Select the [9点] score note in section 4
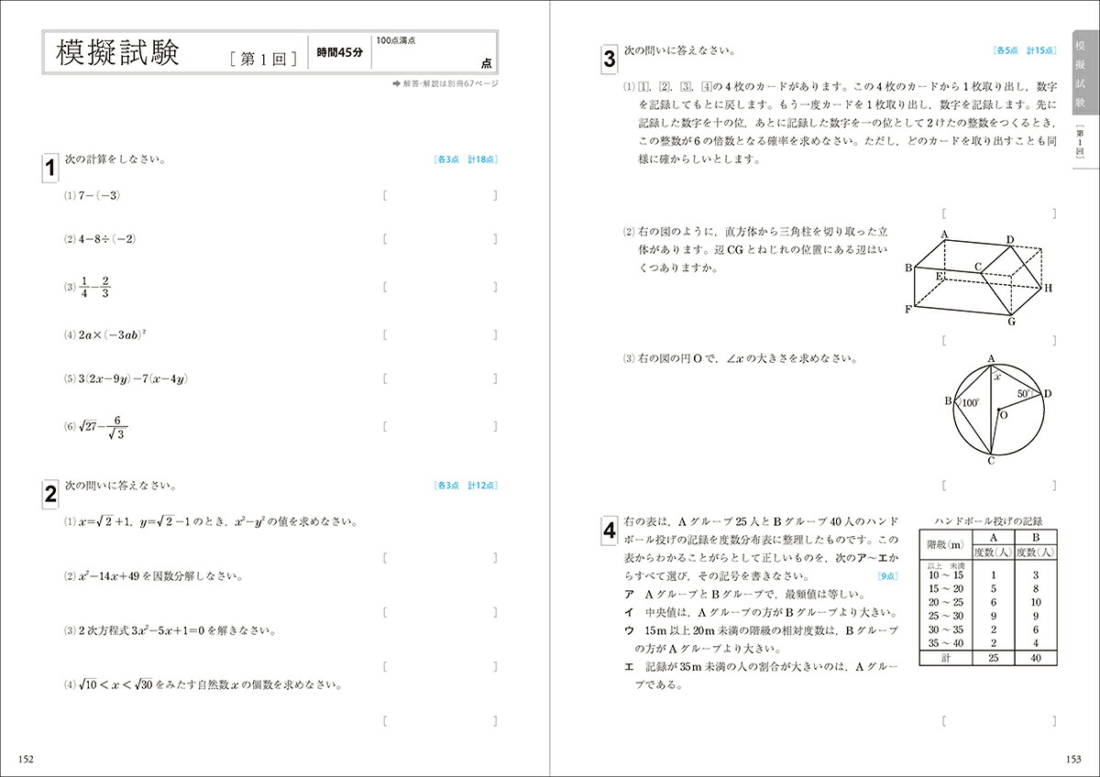This screenshot has height=777, width=1100. point(888,576)
